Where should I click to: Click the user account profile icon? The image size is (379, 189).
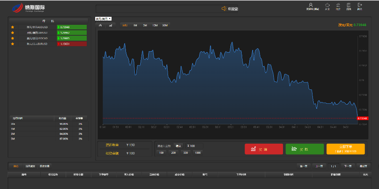coord(311,5)
